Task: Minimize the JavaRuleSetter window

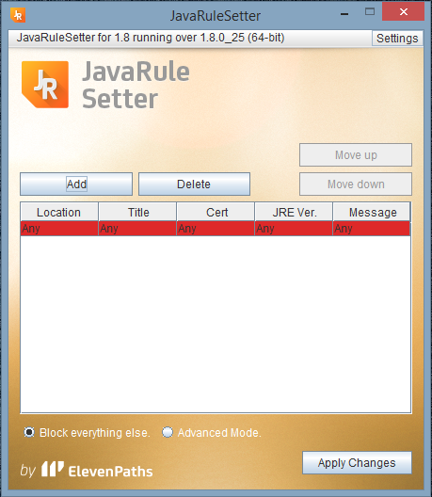Action: pyautogui.click(x=344, y=14)
